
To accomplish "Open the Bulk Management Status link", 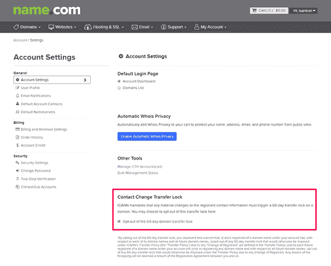I will 137,173.
